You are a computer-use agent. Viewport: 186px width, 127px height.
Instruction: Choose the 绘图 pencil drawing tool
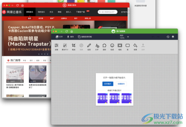coord(89,46)
